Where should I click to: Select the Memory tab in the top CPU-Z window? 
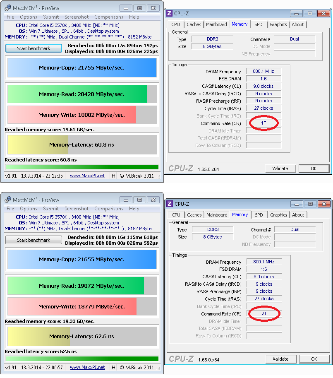coord(240,24)
